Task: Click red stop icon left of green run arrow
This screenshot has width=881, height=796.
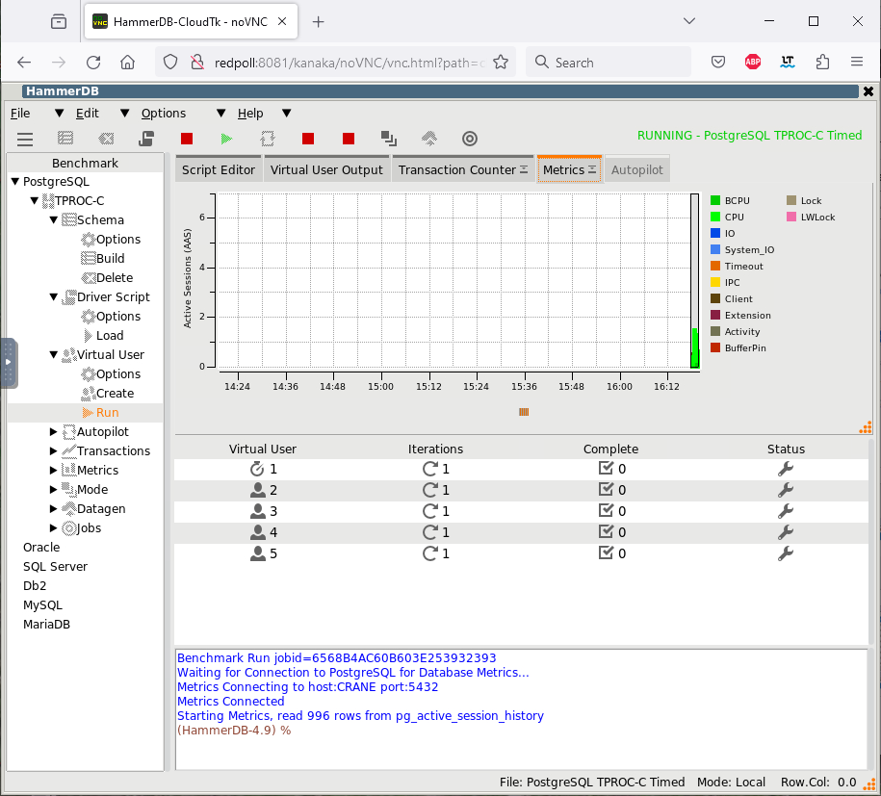Action: pyautogui.click(x=187, y=139)
